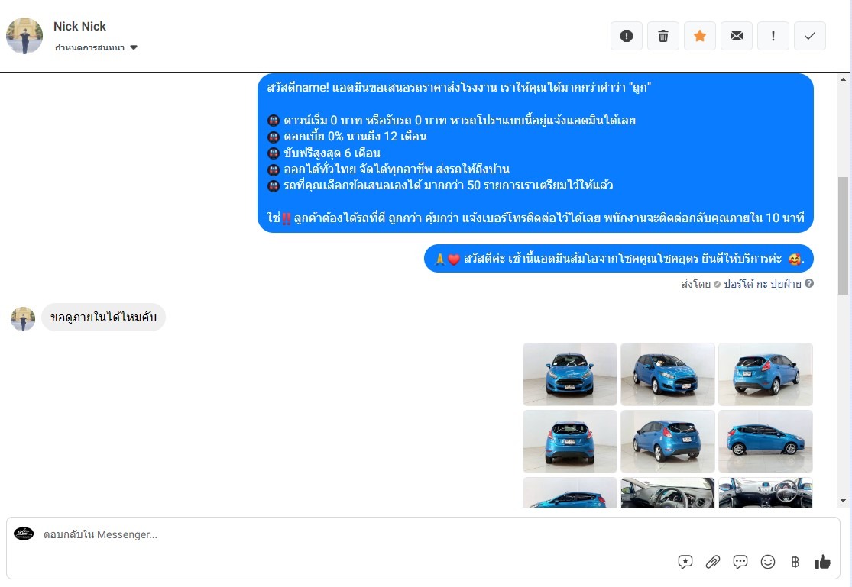852x587 pixels.
Task: Open the emoji picker smiley icon
Action: click(768, 562)
